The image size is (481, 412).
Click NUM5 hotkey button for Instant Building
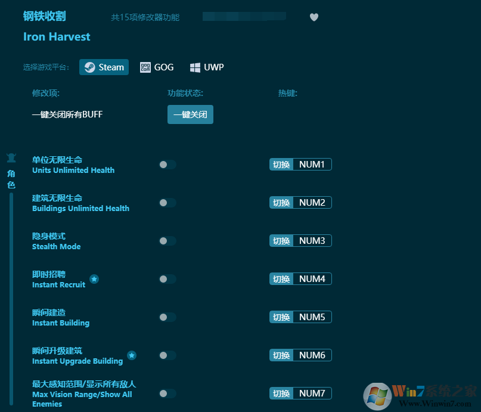click(x=300, y=317)
